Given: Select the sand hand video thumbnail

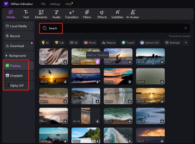Looking at the screenshot, I should point(54,56).
